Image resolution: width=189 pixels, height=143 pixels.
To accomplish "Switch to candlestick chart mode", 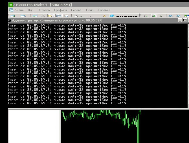I will pos(153,16).
